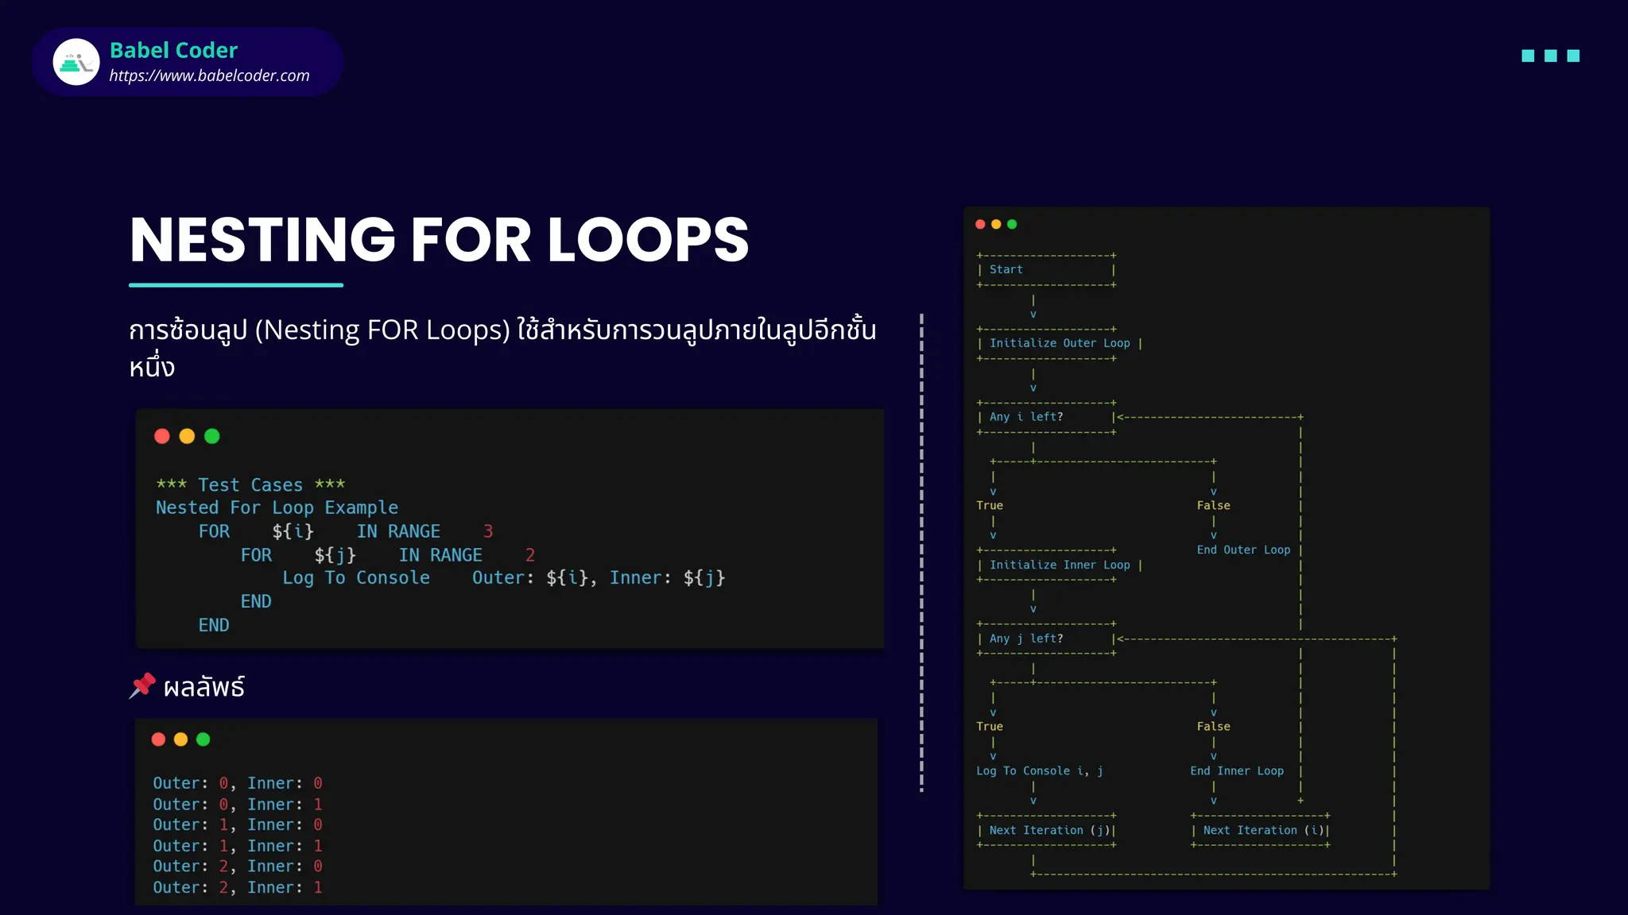1628x915 pixels.
Task: Select output line 'Outer: 2, Inner: 1'
Action: 238,888
